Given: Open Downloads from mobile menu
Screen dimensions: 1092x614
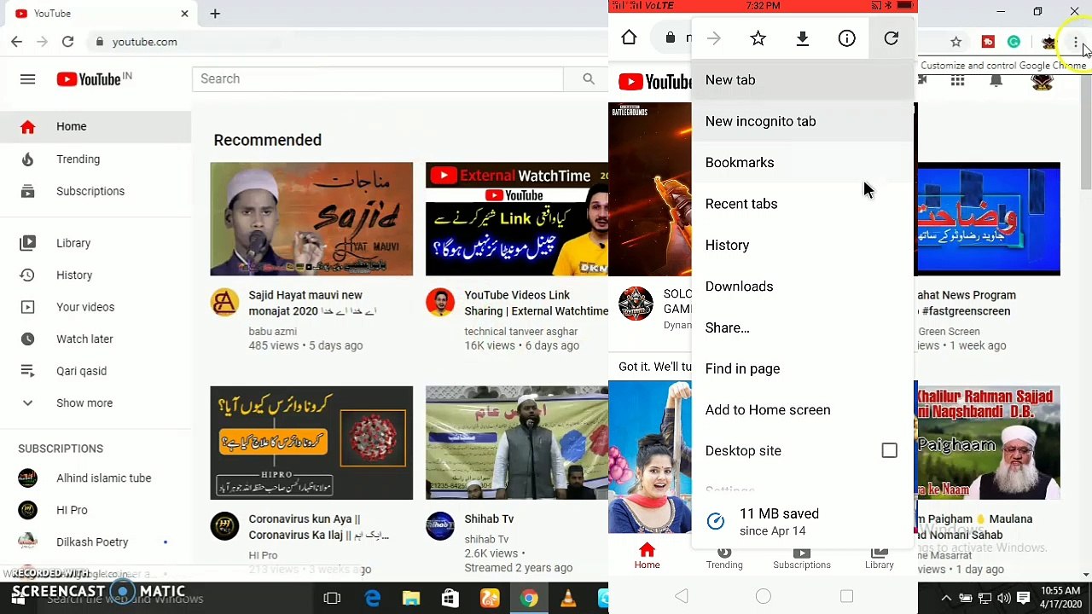Looking at the screenshot, I should click(x=802, y=287).
